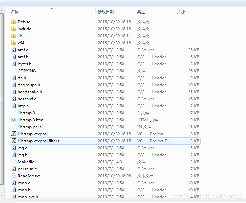Sort by the 大小 column header
This screenshot has height=203, width=246.
[x=181, y=12]
